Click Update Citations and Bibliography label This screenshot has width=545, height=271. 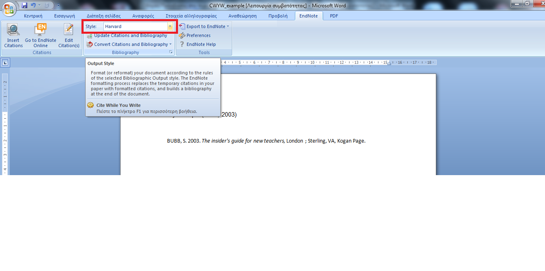[131, 35]
